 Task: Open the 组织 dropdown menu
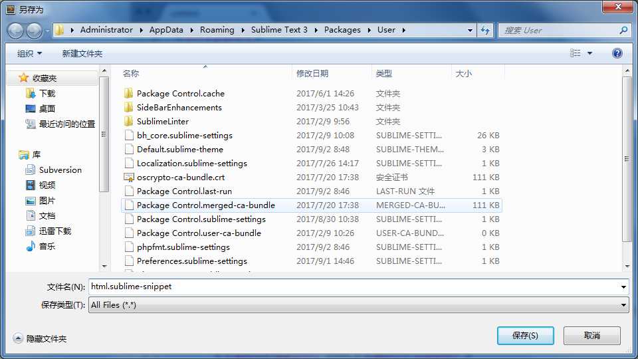click(x=29, y=53)
